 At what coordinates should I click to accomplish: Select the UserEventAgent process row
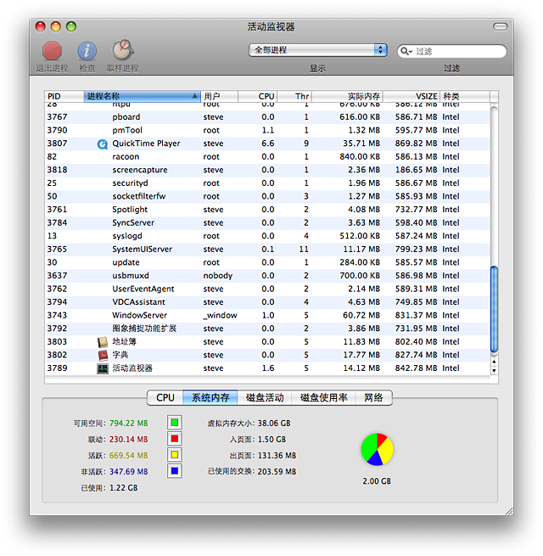(267, 289)
